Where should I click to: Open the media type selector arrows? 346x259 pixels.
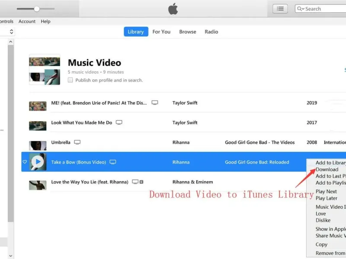[12, 32]
